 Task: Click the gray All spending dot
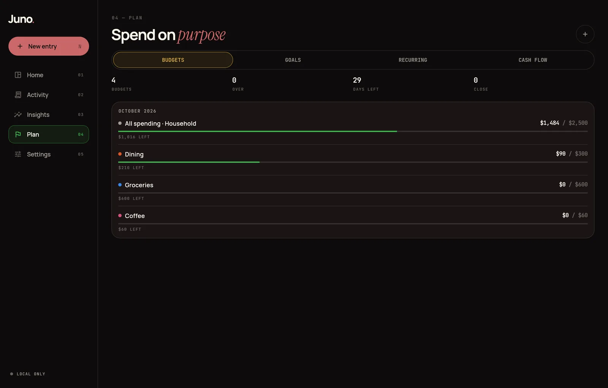click(120, 123)
